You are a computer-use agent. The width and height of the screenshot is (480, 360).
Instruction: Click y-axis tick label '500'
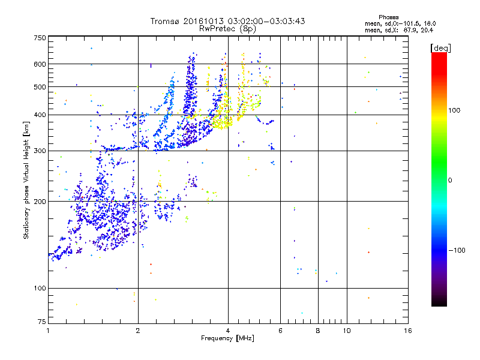click(x=40, y=87)
